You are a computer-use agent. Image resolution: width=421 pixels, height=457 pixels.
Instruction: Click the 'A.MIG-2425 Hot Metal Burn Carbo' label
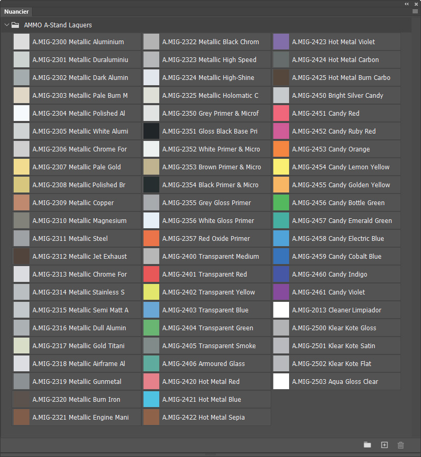pos(341,77)
